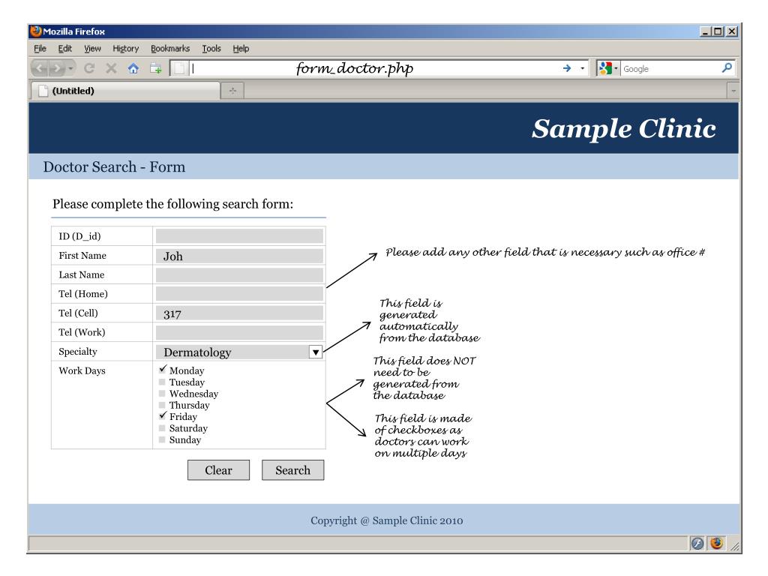Click the status bar blue round icon
This screenshot has width=768, height=576.
(x=697, y=543)
